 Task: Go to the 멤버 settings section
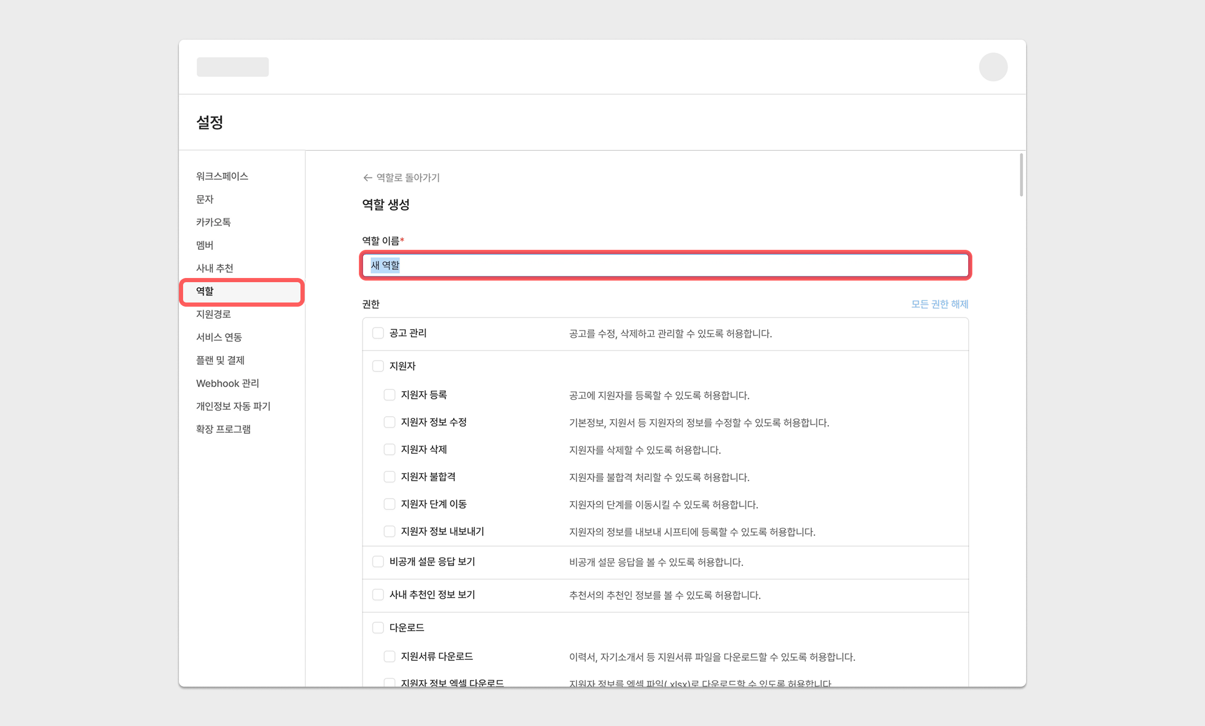pos(204,245)
